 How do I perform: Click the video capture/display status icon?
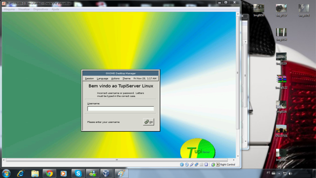tap(206, 165)
